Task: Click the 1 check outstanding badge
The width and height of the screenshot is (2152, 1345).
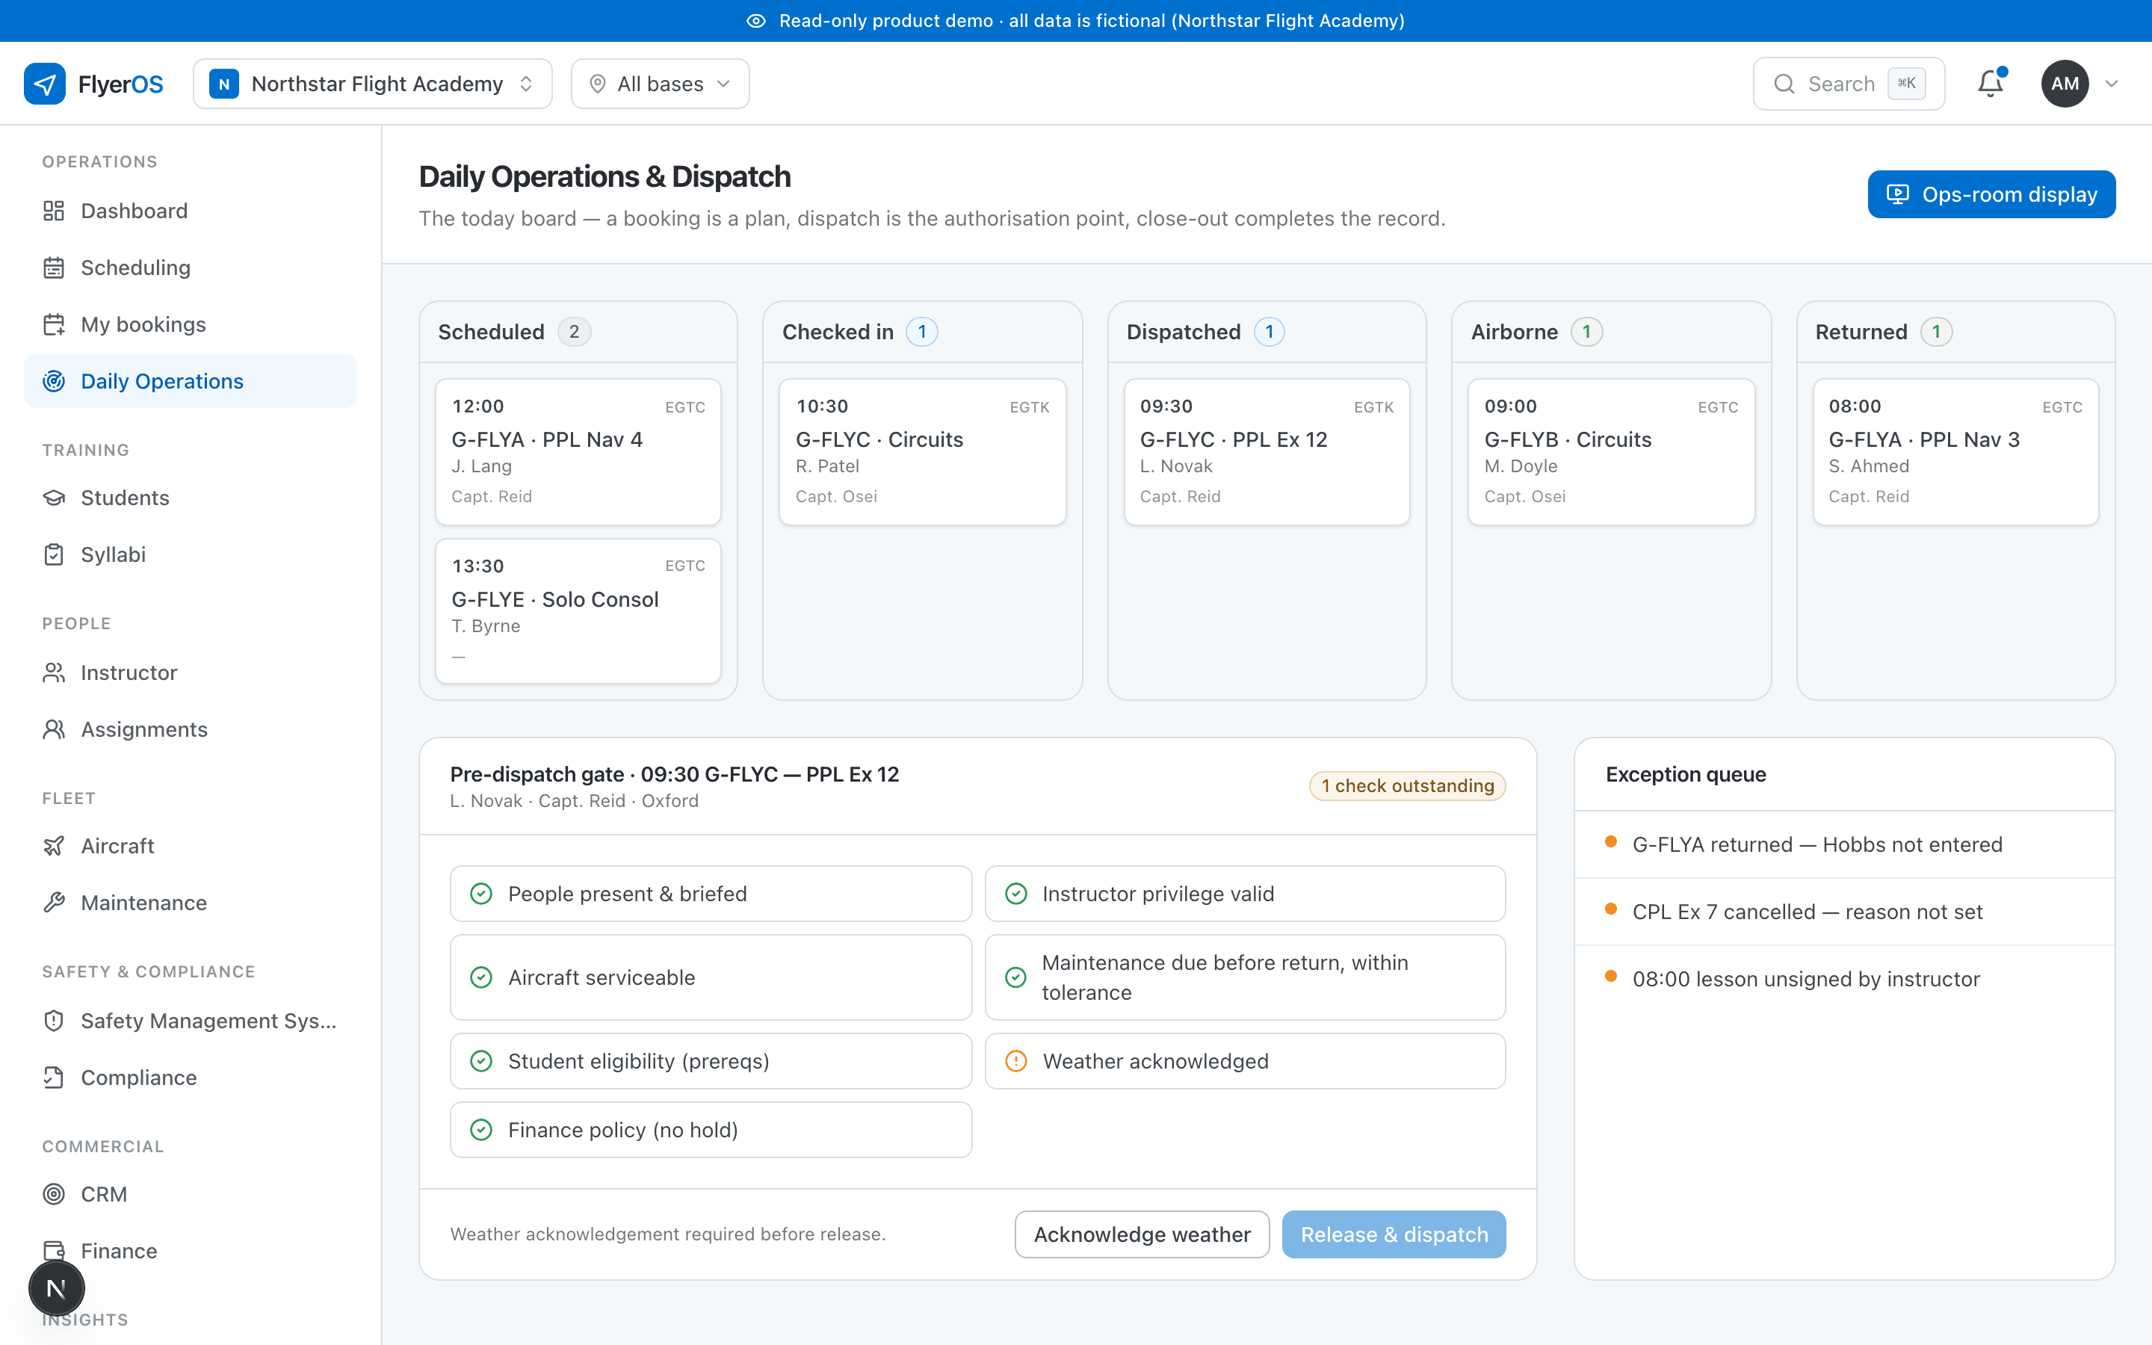Action: (1407, 786)
